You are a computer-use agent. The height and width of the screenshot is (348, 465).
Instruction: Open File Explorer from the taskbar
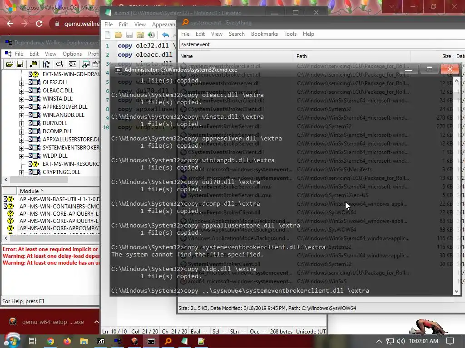[x=84, y=341]
